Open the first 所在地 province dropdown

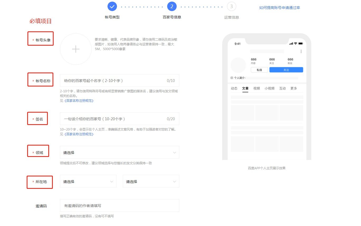point(88,181)
